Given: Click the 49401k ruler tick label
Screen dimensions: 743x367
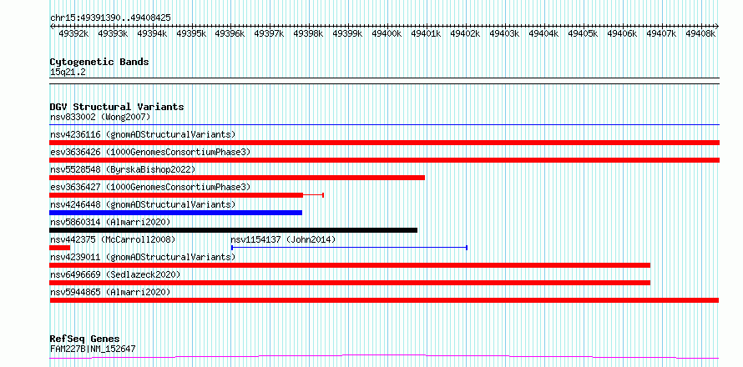Looking at the screenshot, I should [x=427, y=33].
